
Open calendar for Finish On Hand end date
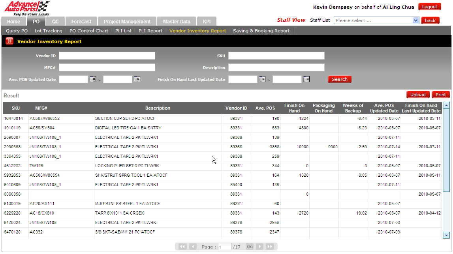[x=306, y=79]
